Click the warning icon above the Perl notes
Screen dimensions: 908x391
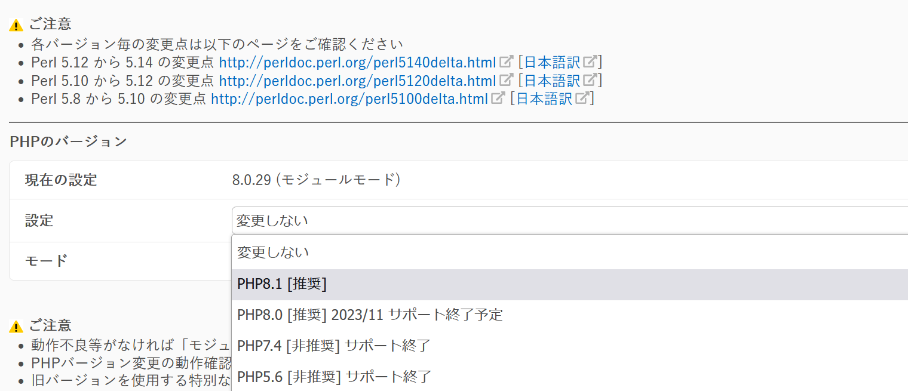16,26
